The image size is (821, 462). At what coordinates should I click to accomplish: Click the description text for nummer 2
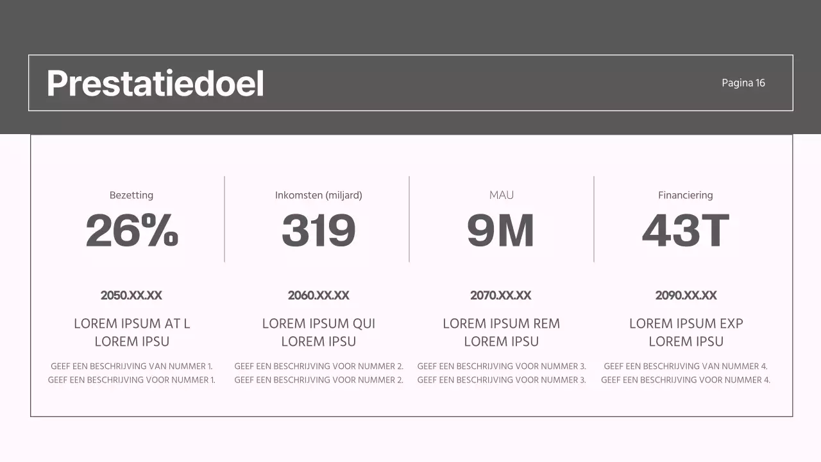[x=319, y=373]
